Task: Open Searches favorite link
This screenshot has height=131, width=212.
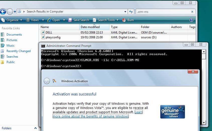Action: 12,57
